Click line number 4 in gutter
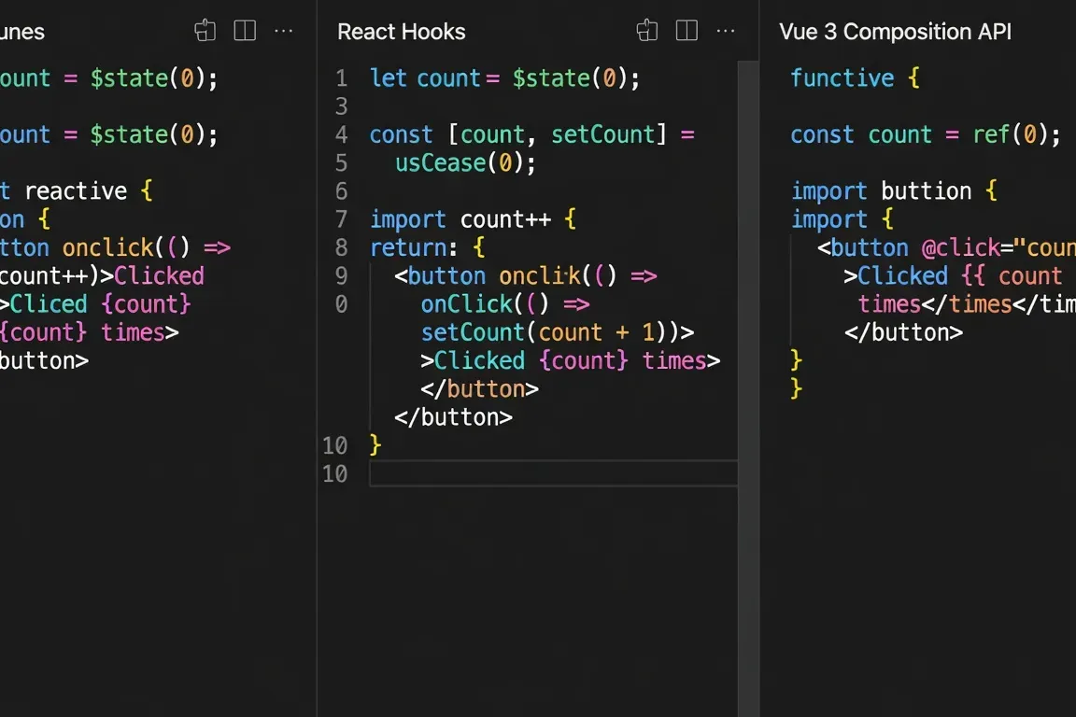 click(341, 134)
